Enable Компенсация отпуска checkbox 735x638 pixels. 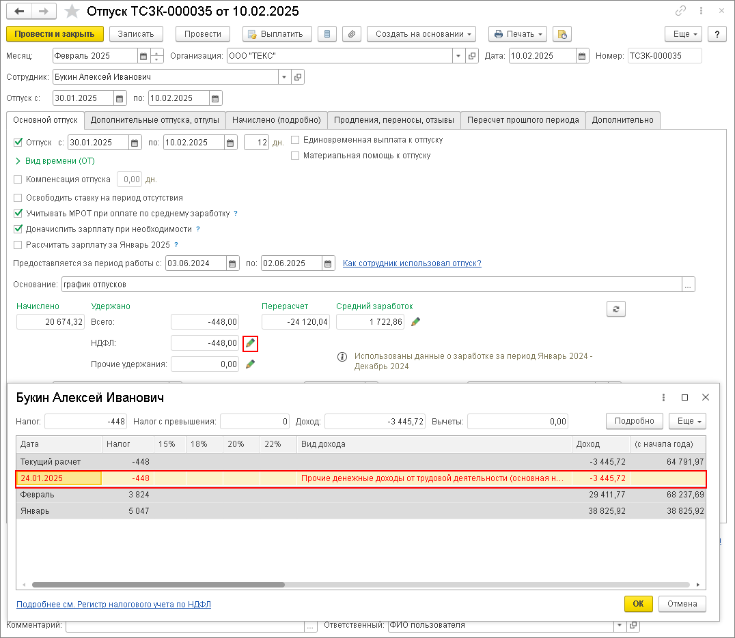(18, 179)
